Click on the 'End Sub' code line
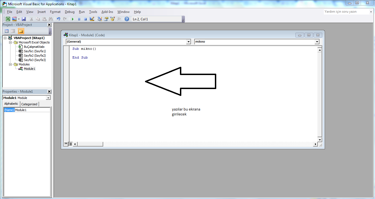This screenshot has height=199, width=375. pyautogui.click(x=80, y=58)
